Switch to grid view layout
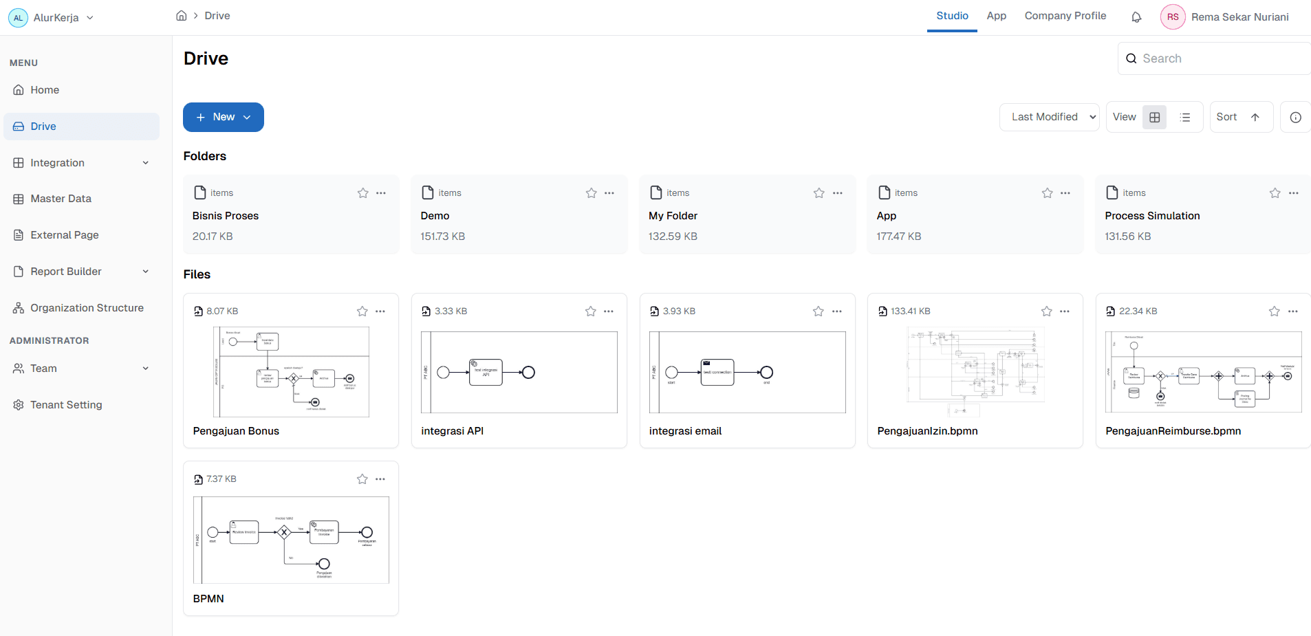The width and height of the screenshot is (1311, 636). pyautogui.click(x=1154, y=118)
